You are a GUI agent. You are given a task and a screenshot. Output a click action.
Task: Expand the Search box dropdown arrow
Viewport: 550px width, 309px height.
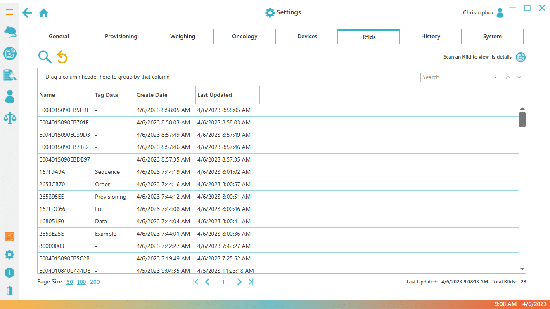pyautogui.click(x=495, y=77)
